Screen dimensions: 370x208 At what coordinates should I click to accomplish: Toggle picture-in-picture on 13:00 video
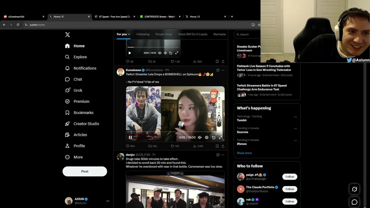tap(214, 138)
